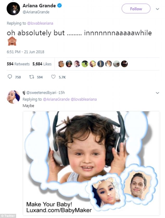Click the last liker avatar in row

[124, 64]
